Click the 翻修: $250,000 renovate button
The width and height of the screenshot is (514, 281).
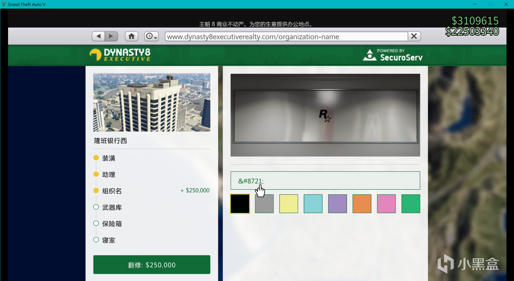(152, 265)
